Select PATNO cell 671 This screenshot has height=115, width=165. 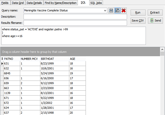(12, 98)
